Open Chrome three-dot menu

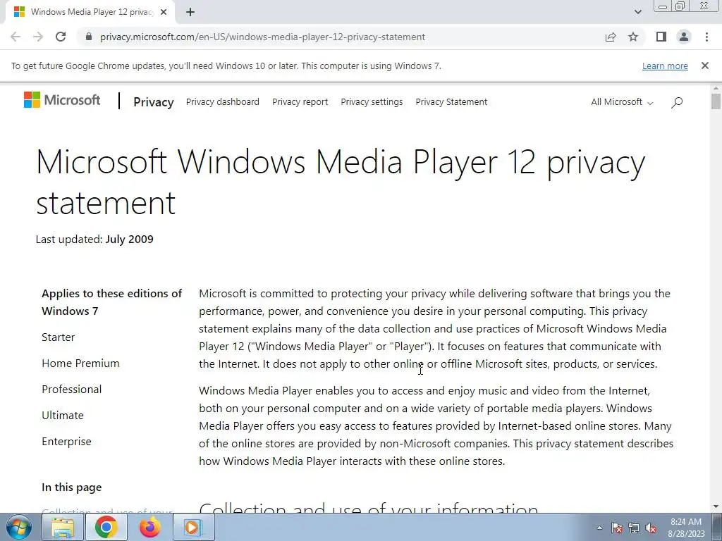click(x=706, y=37)
